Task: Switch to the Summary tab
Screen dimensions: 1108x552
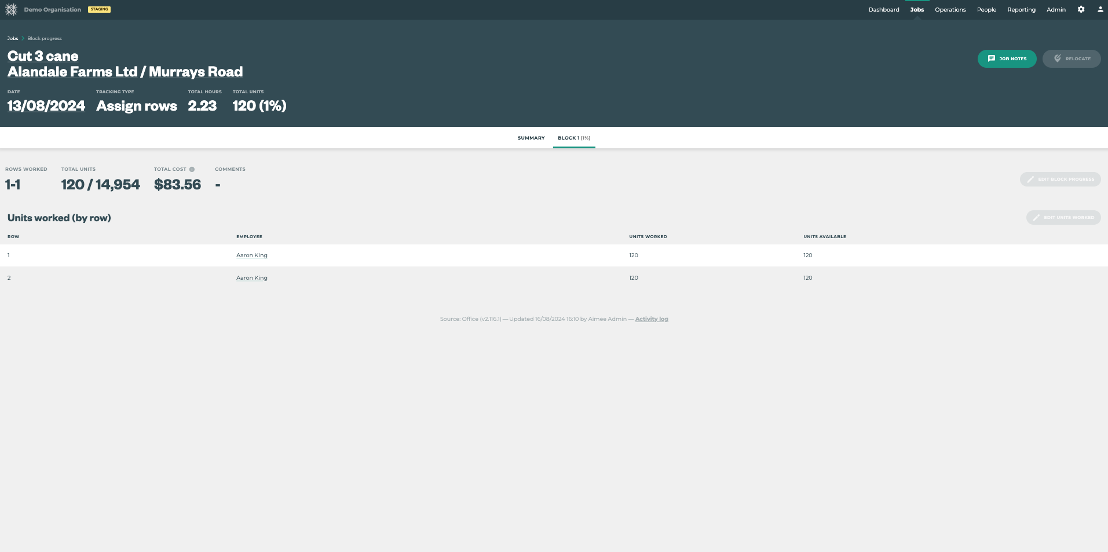Action: tap(530, 138)
